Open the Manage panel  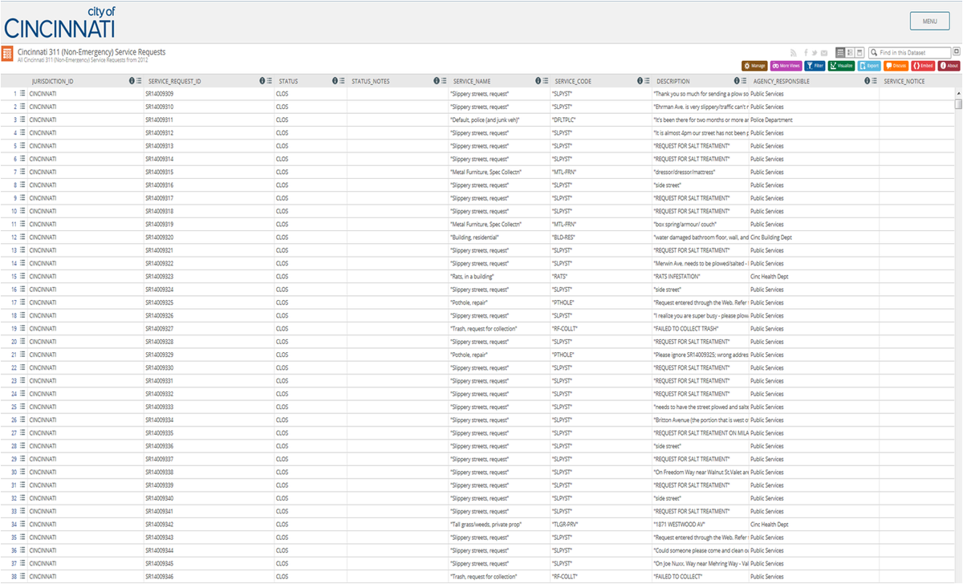[x=754, y=66]
